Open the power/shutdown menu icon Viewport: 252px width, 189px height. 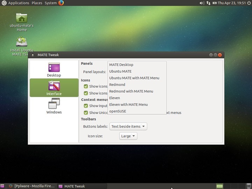click(249, 3)
